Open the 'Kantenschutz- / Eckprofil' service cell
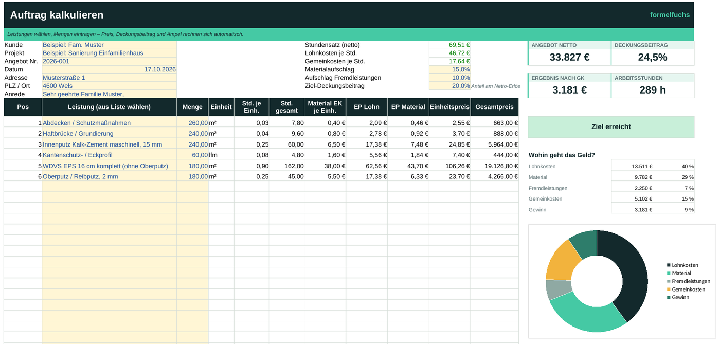This screenshot has width=720, height=344. pos(109,155)
